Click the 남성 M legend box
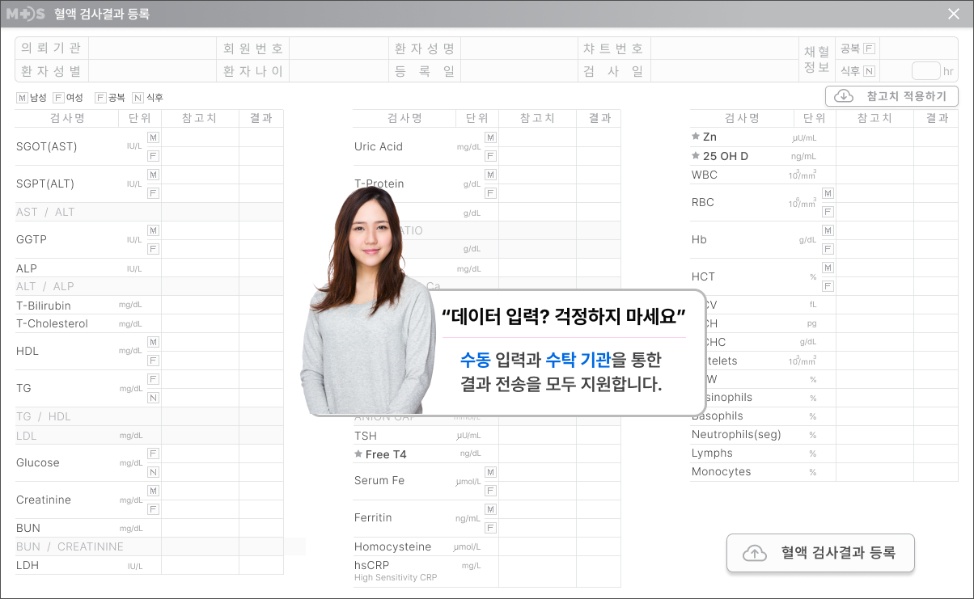The width and height of the screenshot is (974, 599). (x=22, y=98)
